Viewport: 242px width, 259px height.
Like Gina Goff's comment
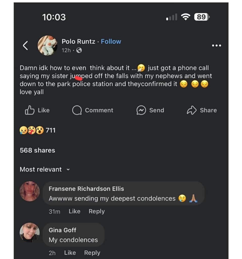(70, 253)
